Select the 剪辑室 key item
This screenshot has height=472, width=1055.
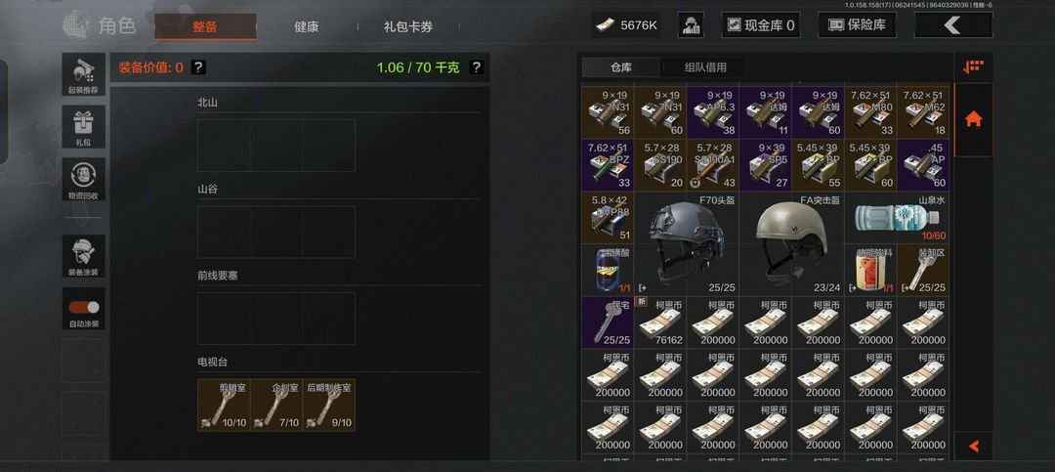(x=224, y=405)
